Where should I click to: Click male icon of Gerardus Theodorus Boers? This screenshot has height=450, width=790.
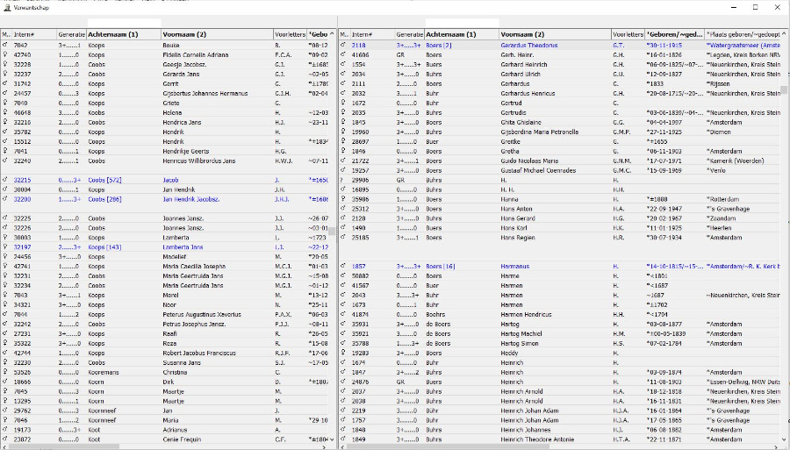click(x=343, y=45)
